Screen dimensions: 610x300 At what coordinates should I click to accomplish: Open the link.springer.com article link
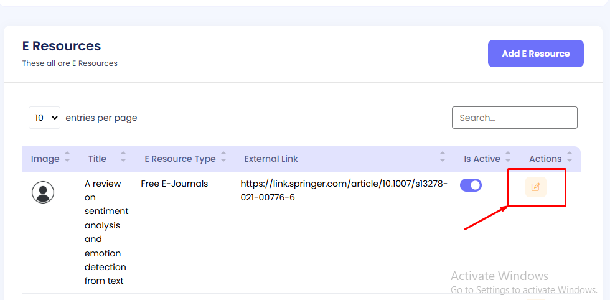[344, 190]
